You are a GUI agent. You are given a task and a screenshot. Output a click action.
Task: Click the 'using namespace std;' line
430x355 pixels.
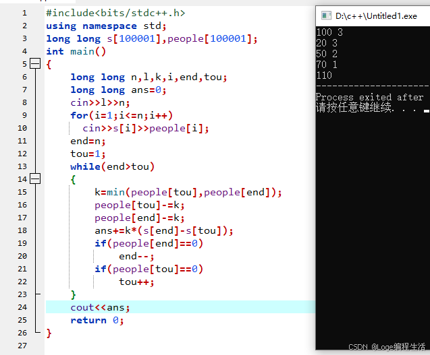click(x=107, y=26)
